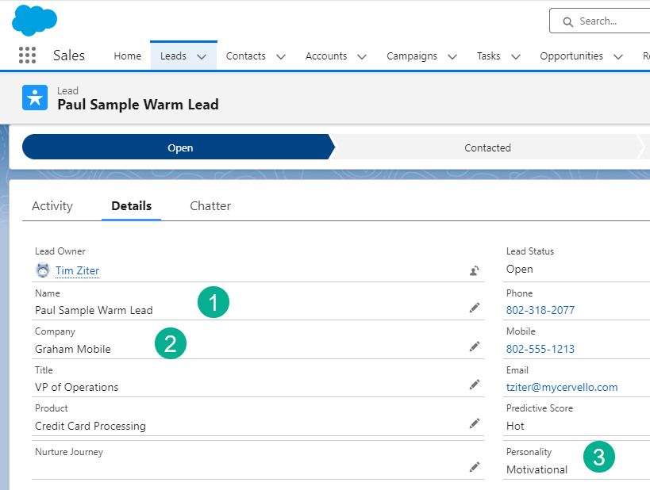650x490 pixels.
Task: Open the Tim Ziter owner link
Action: (x=77, y=271)
